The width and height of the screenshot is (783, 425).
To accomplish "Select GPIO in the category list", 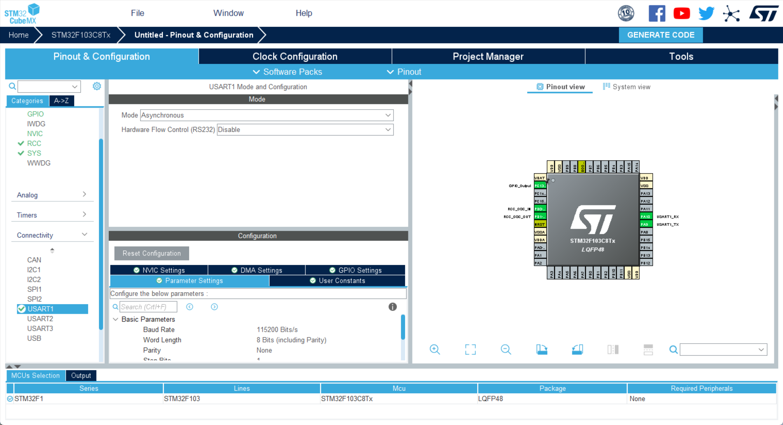I will click(x=35, y=114).
